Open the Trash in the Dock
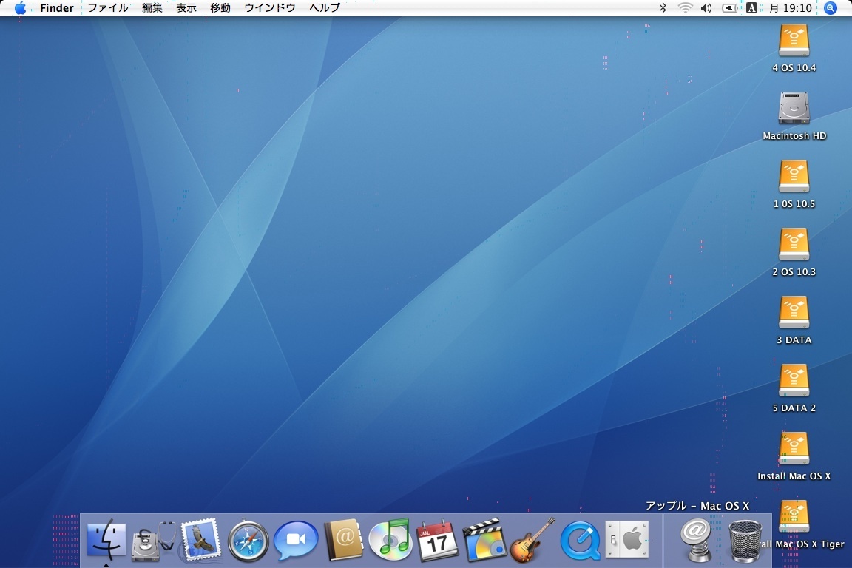 pos(745,541)
